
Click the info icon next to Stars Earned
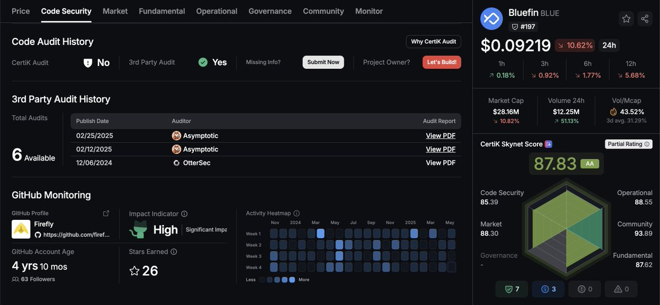point(174,252)
